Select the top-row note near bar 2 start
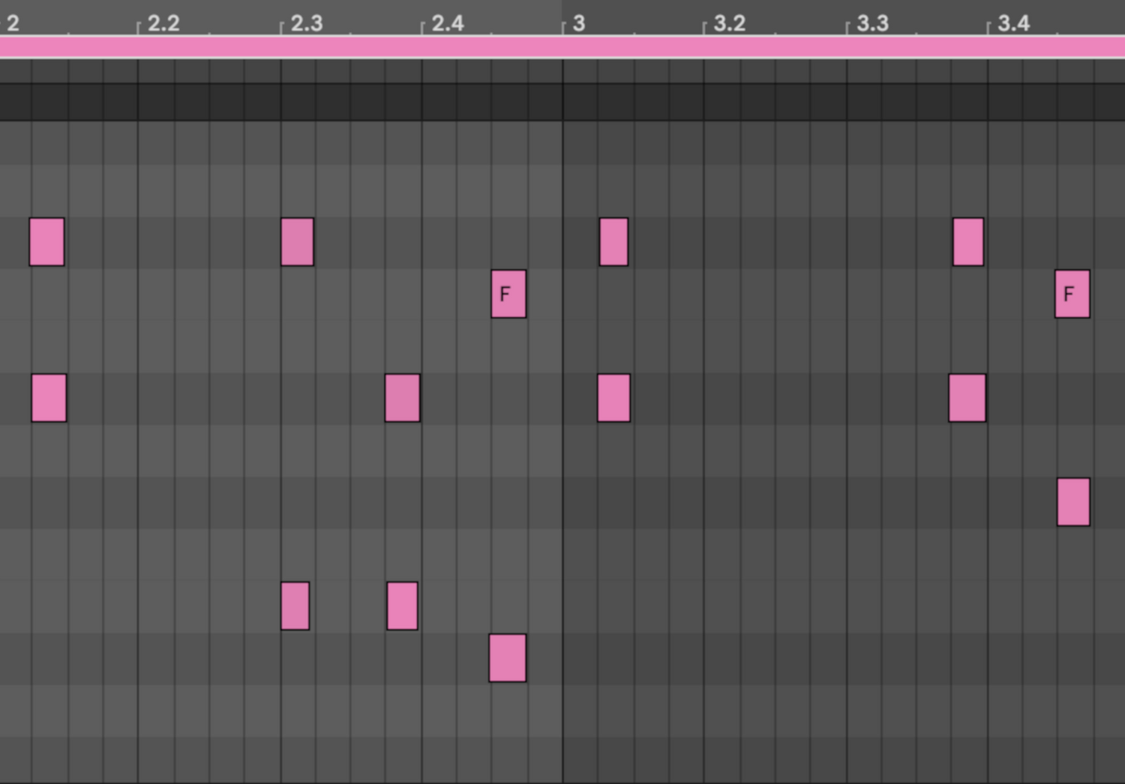This screenshot has width=1125, height=784. click(46, 242)
